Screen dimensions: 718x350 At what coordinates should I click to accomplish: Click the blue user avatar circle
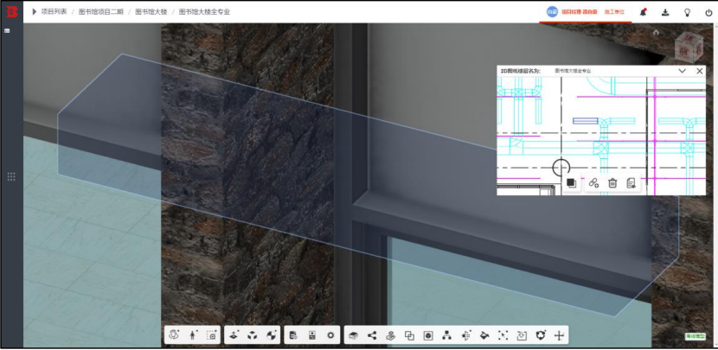coord(552,12)
